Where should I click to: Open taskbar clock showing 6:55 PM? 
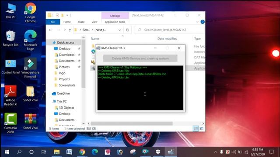pos(258,152)
